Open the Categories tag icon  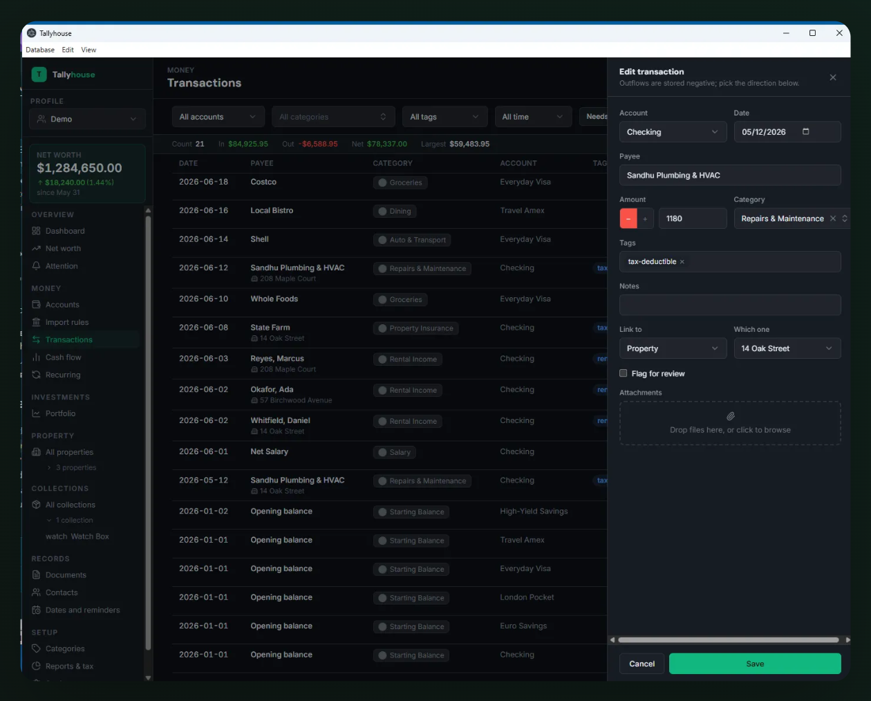pos(36,648)
